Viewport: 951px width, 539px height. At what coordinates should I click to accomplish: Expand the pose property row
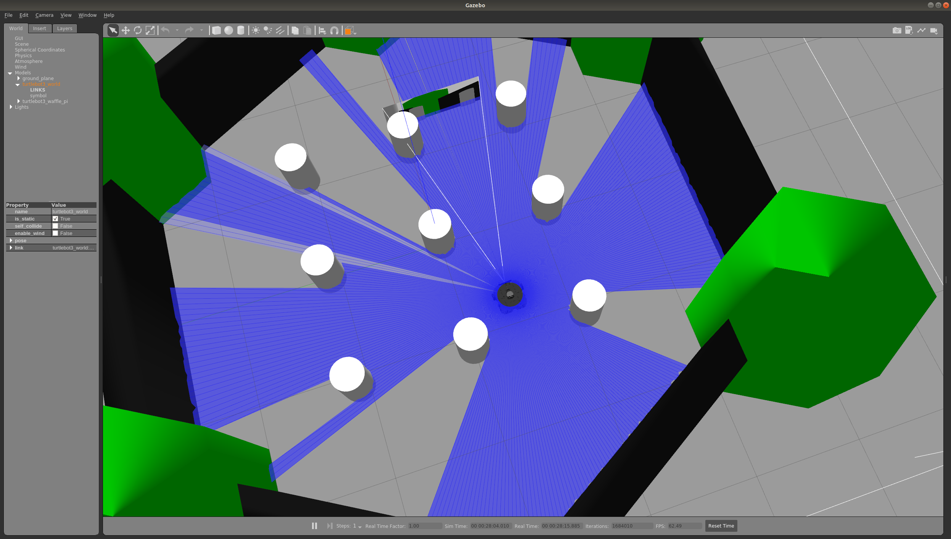11,240
